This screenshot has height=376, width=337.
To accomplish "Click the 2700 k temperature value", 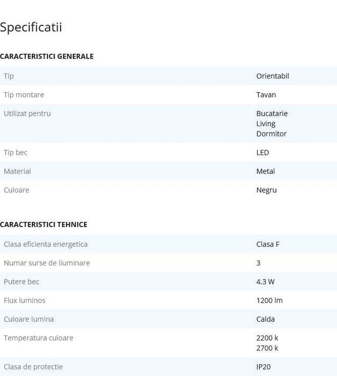I will tap(267, 348).
